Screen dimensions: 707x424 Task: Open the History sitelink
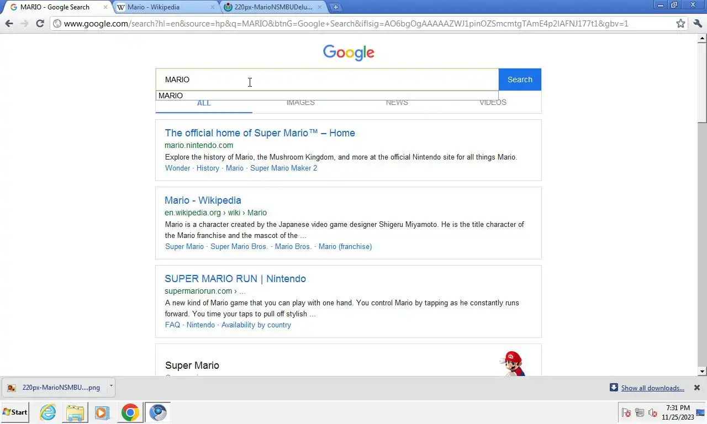208,168
